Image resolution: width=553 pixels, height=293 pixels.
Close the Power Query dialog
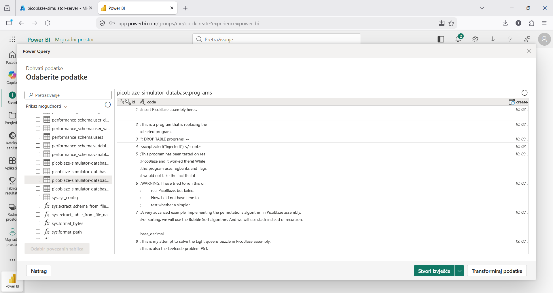click(x=529, y=51)
